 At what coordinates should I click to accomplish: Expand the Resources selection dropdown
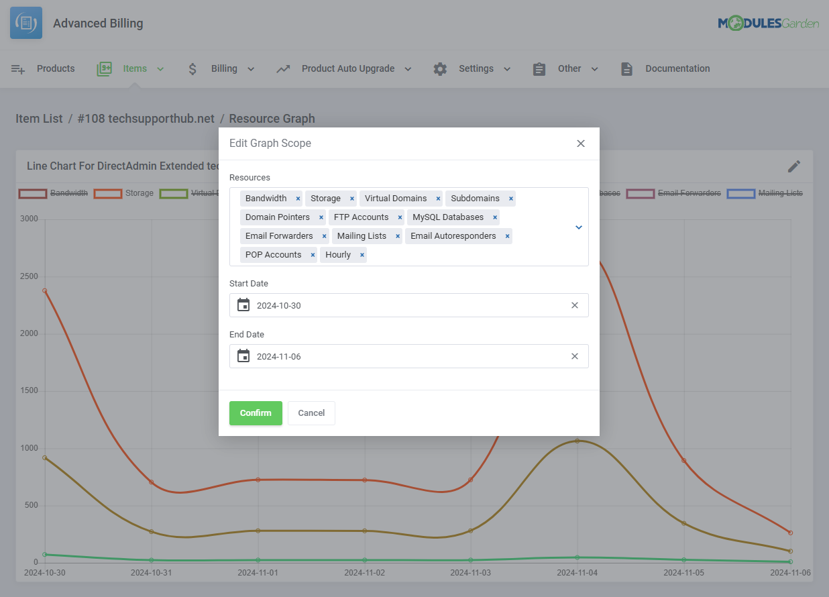click(578, 227)
